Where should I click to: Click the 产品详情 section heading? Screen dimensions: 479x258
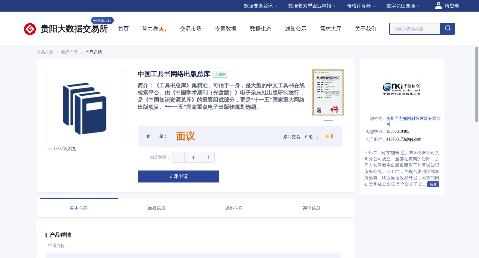(60, 235)
